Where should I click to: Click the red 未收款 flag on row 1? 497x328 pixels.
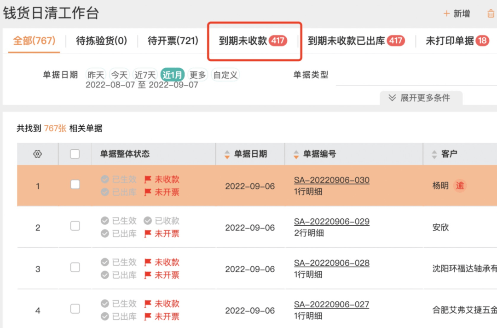click(160, 179)
